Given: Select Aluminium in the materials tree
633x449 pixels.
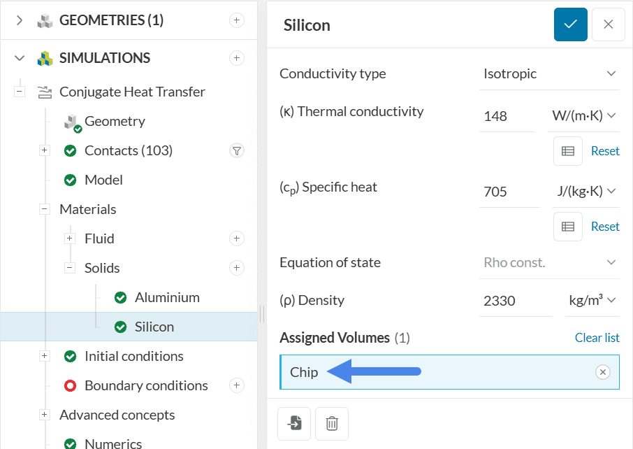Looking at the screenshot, I should pos(166,297).
